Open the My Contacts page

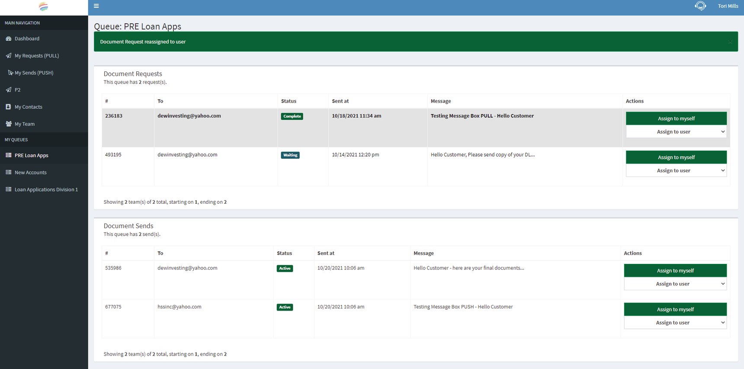pos(29,107)
